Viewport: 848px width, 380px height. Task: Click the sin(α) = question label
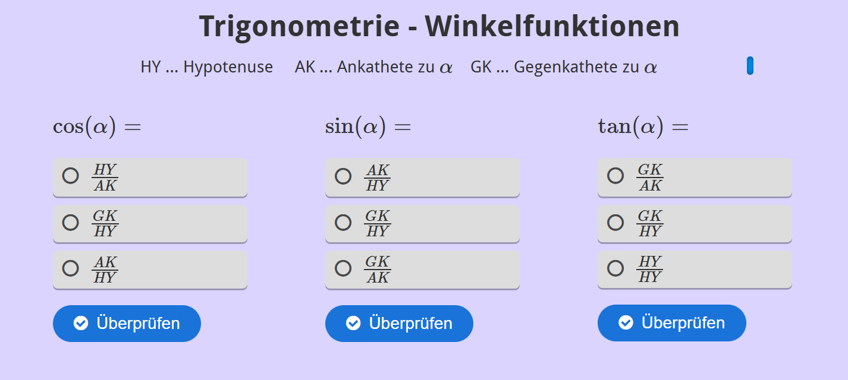368,127
